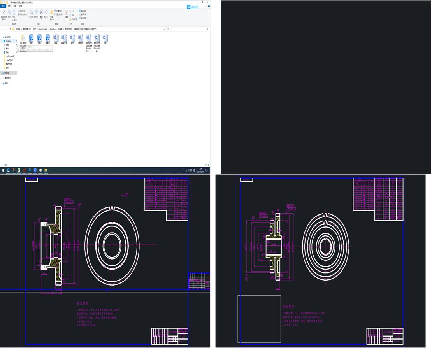Click the blue cloud upload button

click(193, 7)
